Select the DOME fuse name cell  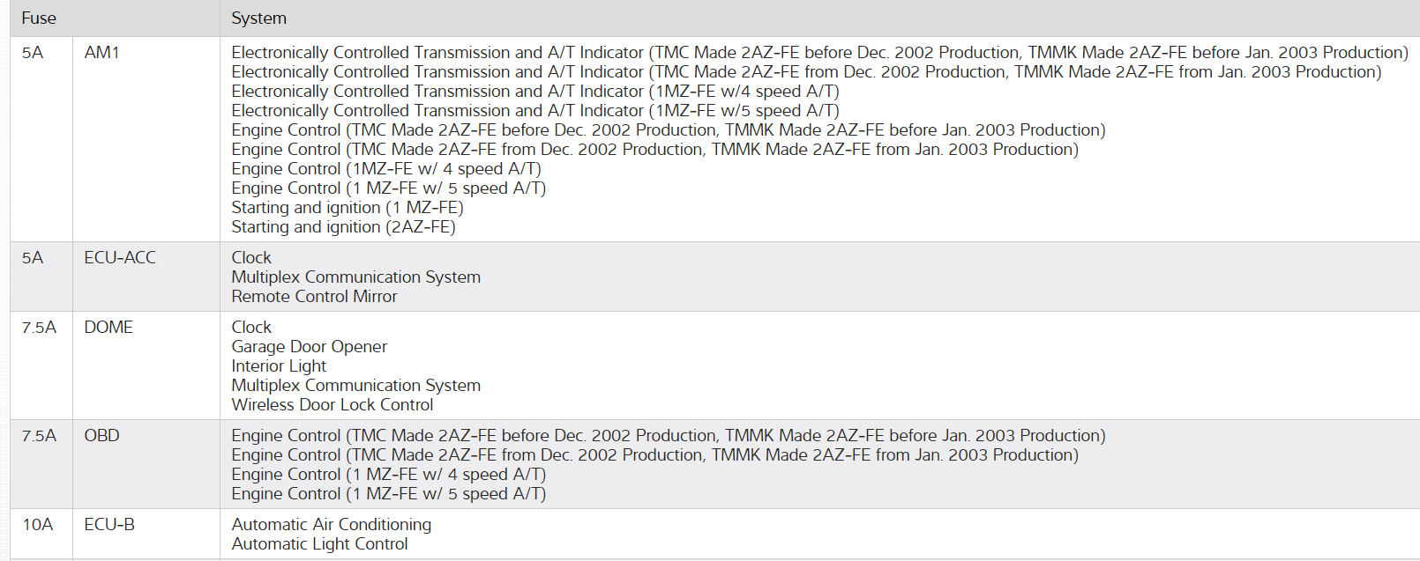(108, 328)
